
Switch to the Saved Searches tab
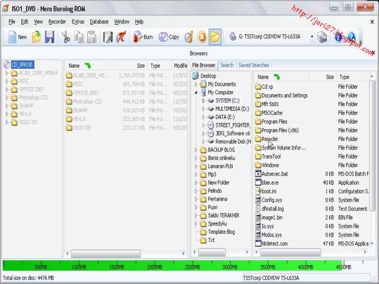(x=253, y=65)
